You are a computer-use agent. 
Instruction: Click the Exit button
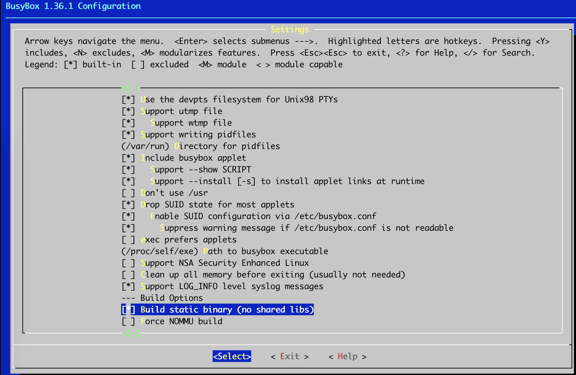click(x=289, y=356)
